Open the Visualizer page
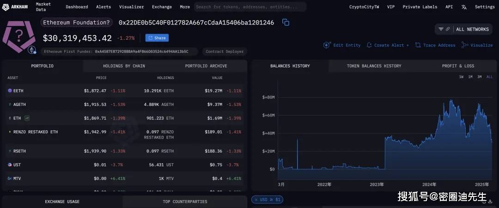499x208 pixels. click(x=131, y=6)
